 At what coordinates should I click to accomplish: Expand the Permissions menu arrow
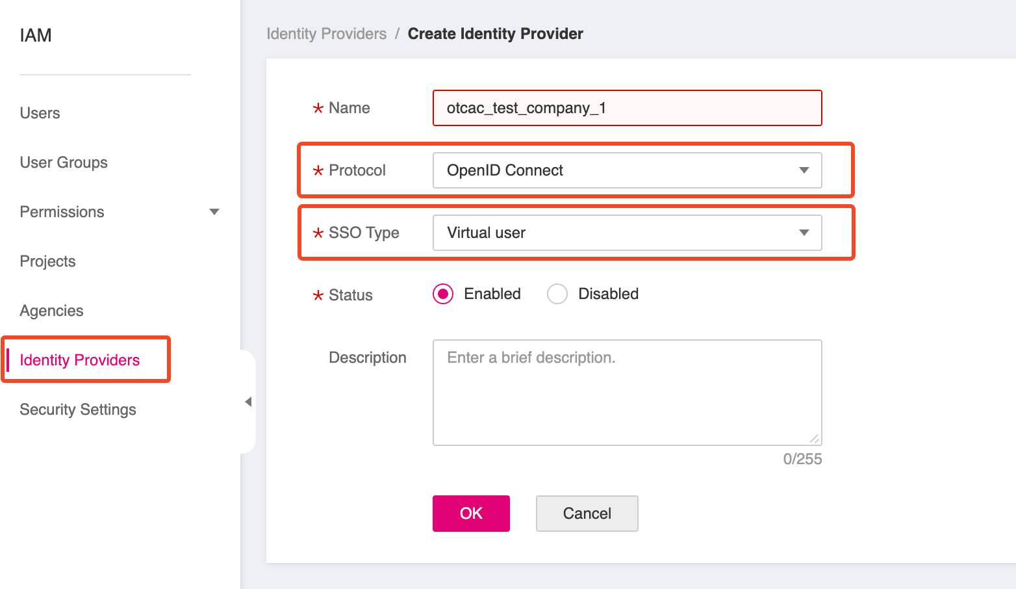point(214,212)
